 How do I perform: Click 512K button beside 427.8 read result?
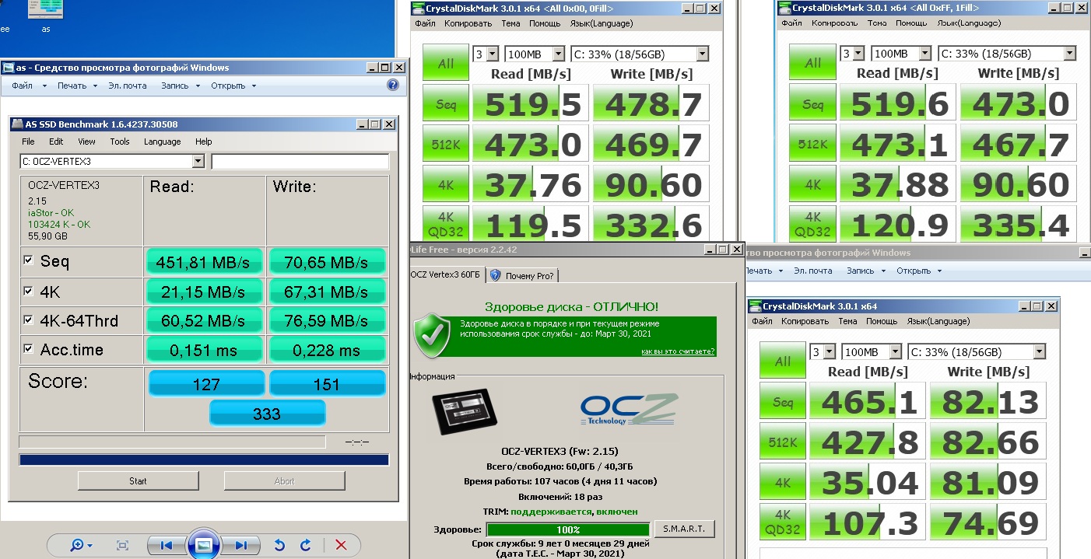783,442
